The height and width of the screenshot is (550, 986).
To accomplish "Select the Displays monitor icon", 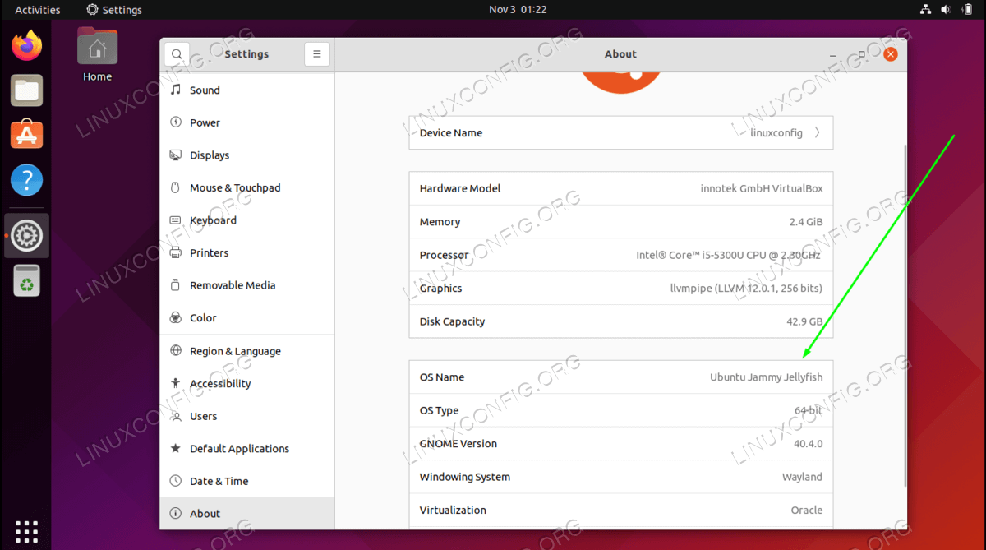I will pos(175,155).
